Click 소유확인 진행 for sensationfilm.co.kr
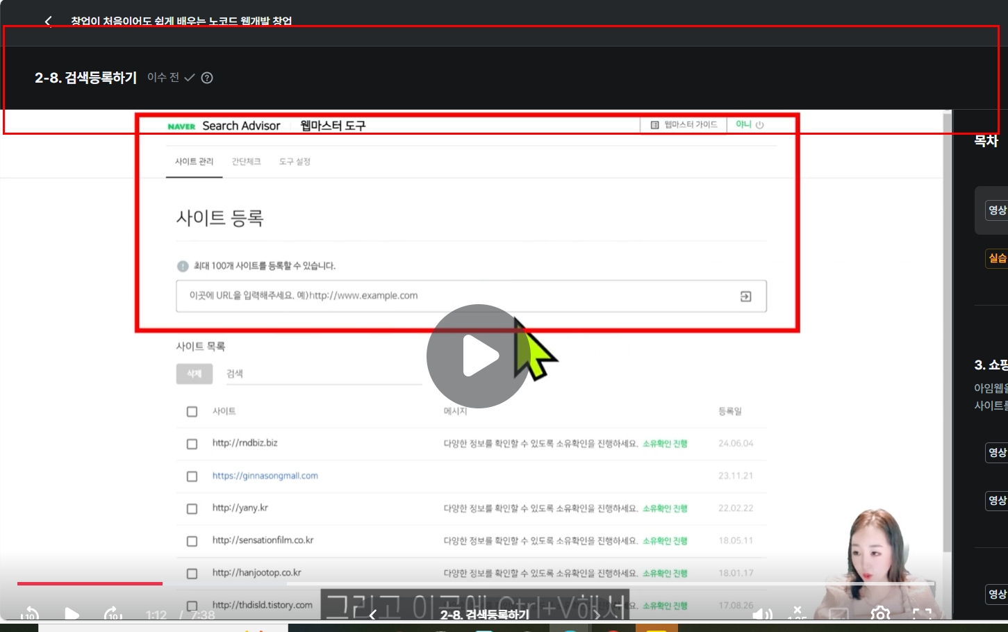1008x632 pixels. (665, 541)
